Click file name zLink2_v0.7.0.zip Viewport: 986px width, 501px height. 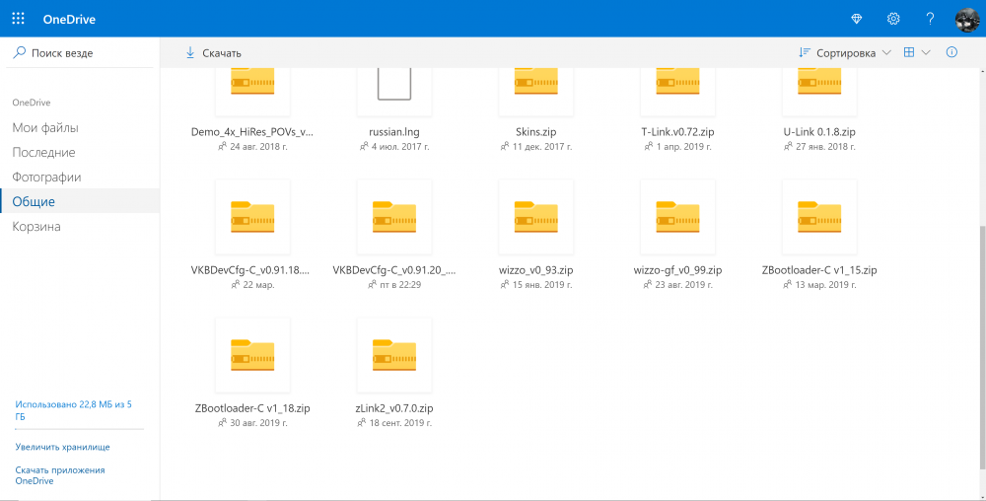click(x=394, y=408)
